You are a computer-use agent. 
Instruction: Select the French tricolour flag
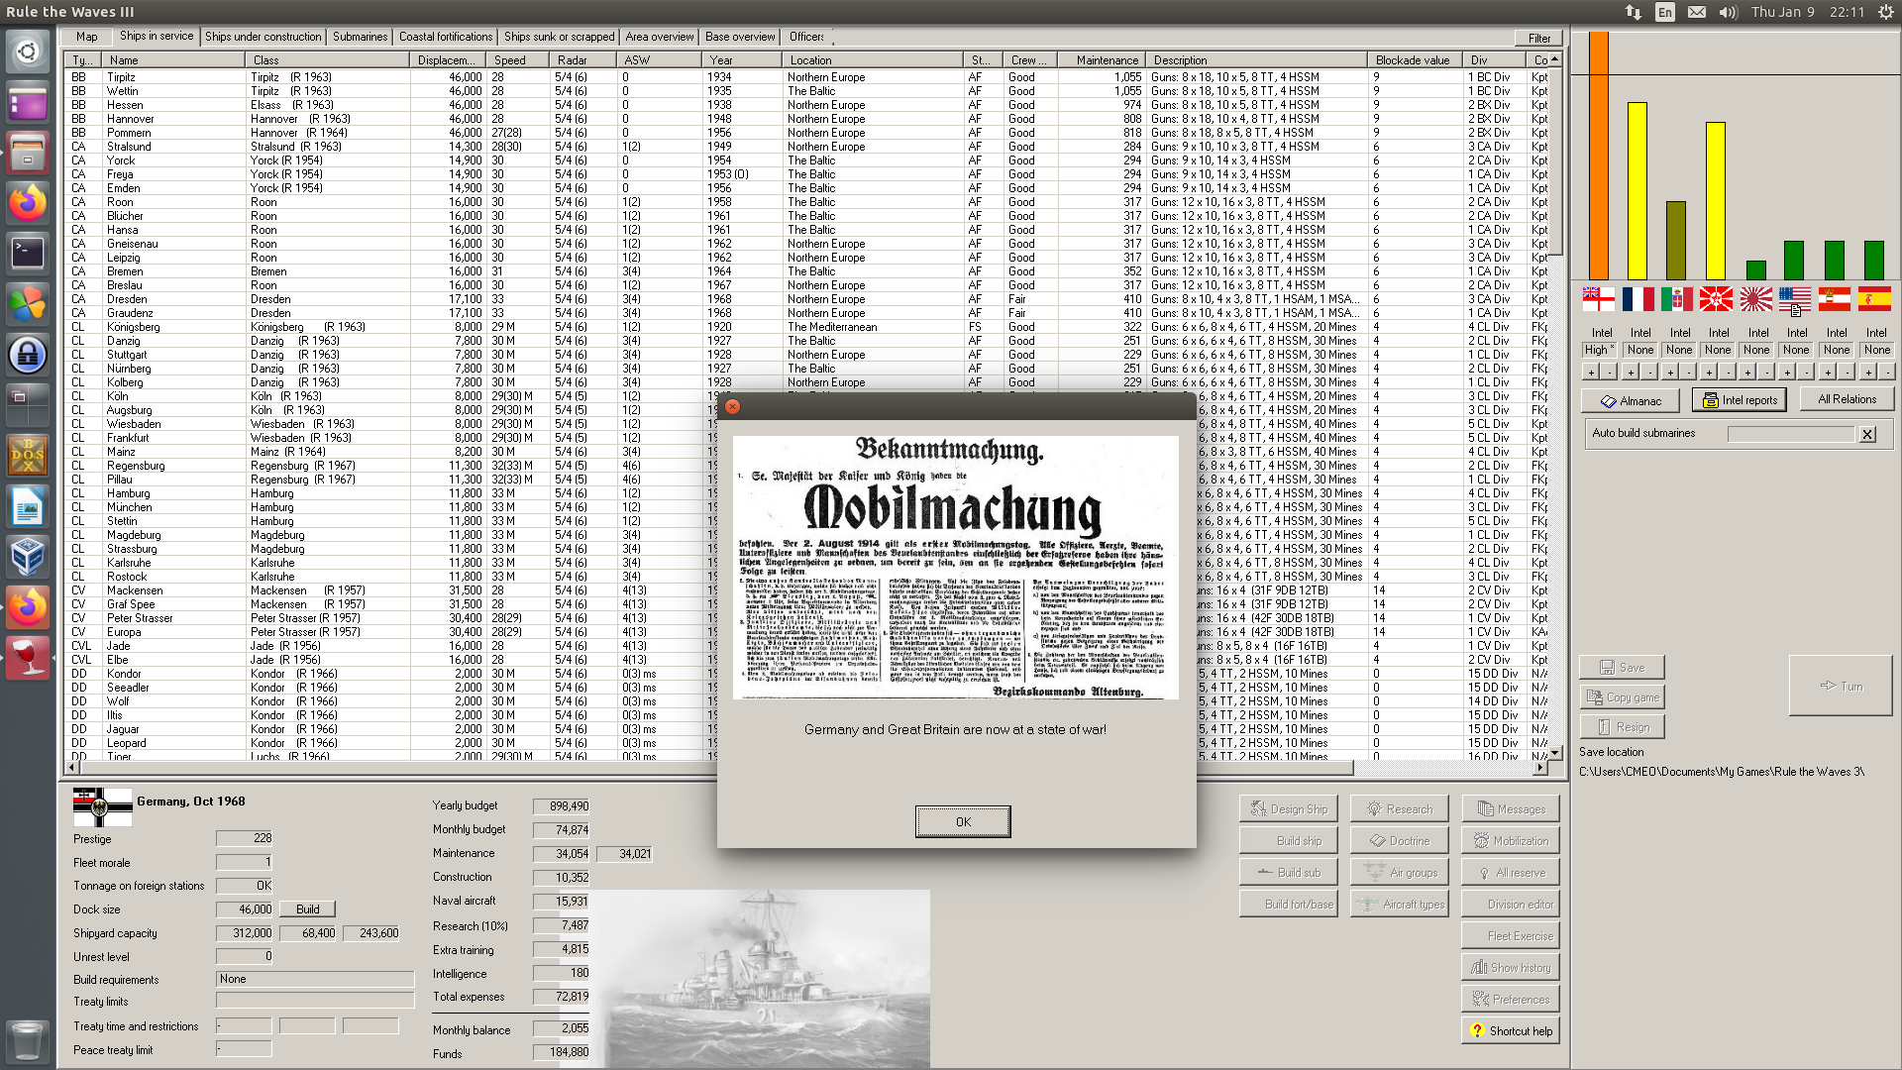point(1638,298)
